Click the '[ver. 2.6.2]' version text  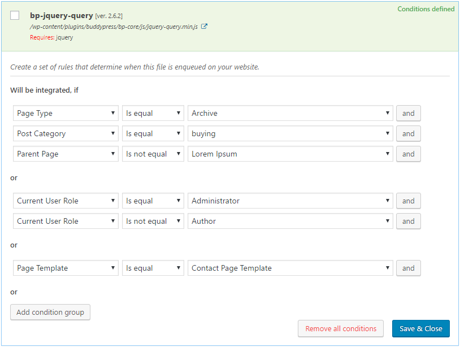109,16
